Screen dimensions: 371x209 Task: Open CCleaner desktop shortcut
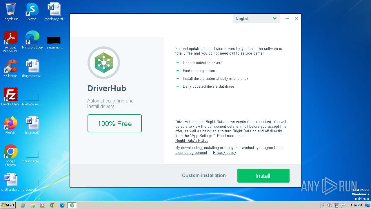click(x=10, y=69)
